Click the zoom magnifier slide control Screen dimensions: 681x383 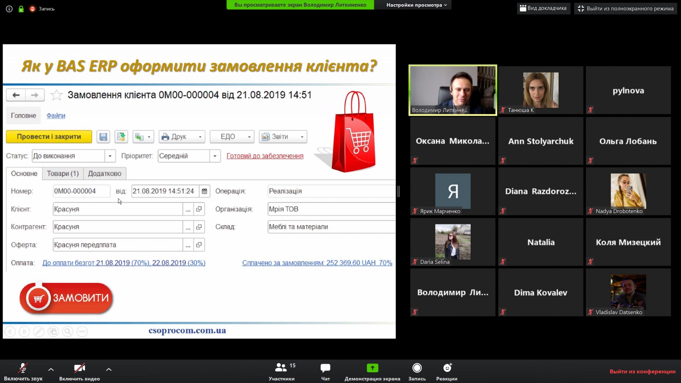(68, 331)
